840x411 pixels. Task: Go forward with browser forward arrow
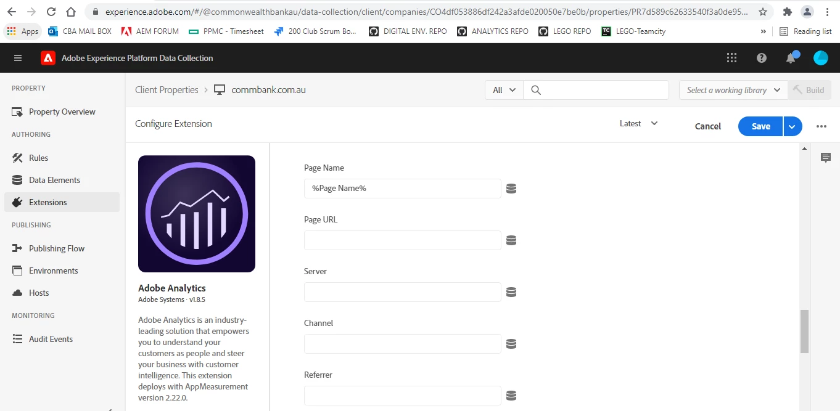click(31, 12)
